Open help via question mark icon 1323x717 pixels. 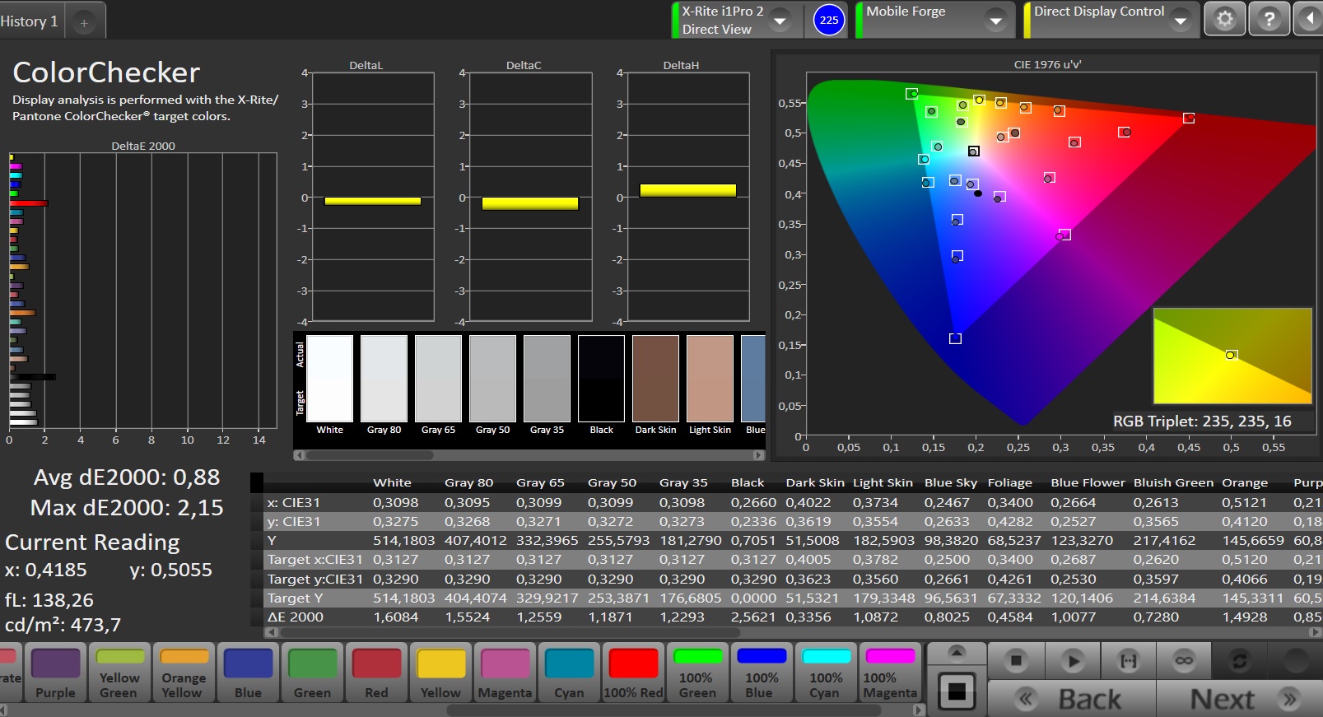coord(1269,19)
